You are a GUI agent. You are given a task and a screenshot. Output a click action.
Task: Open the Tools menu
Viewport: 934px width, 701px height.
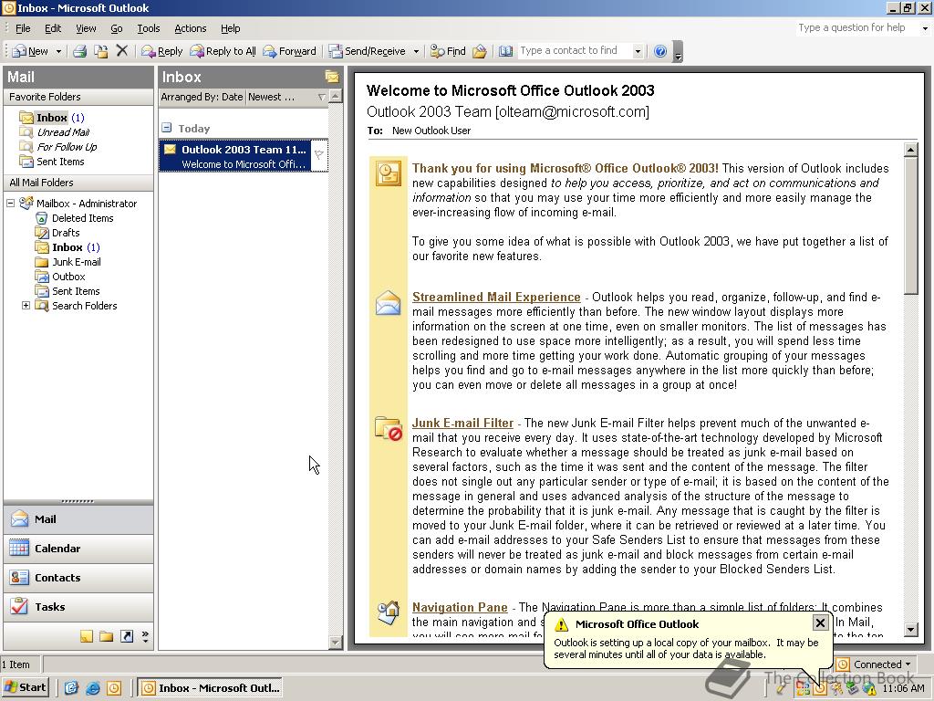(x=149, y=28)
